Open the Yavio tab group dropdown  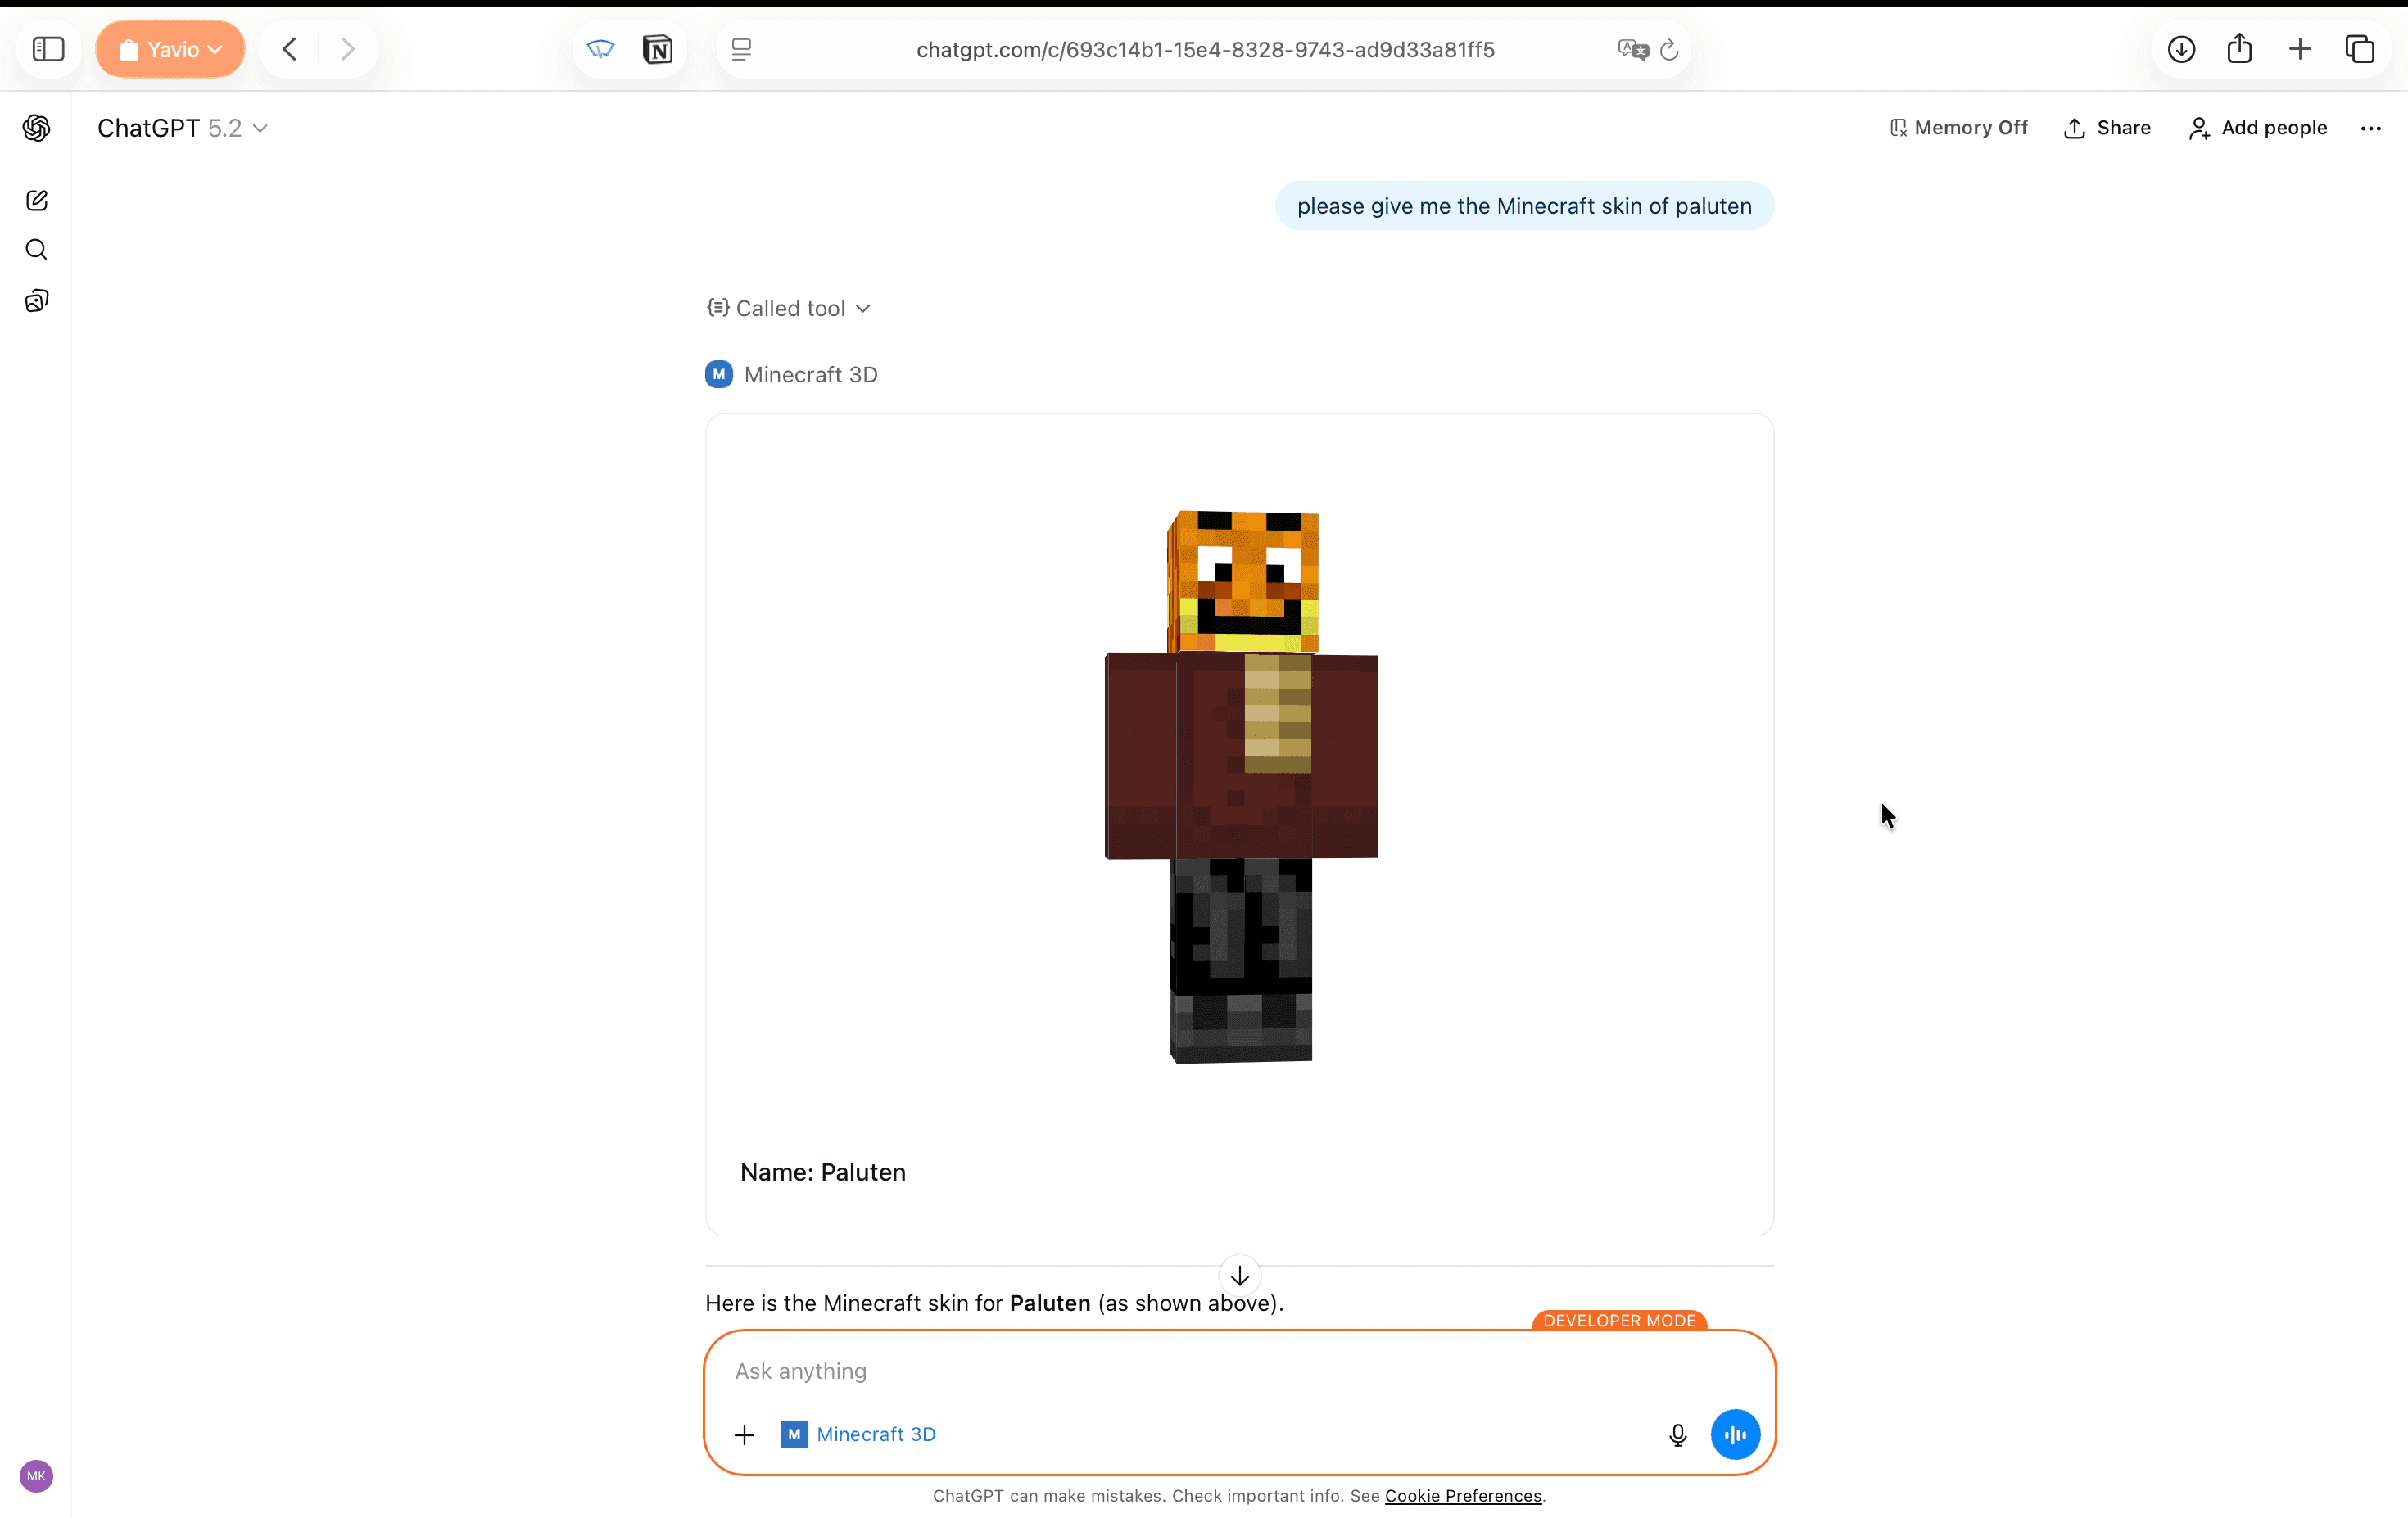(x=170, y=49)
